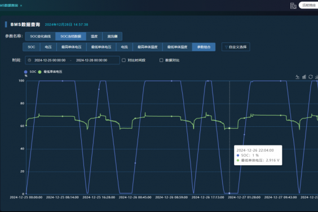
Task: Open the start date 2024-12-25 picker
Action: tap(50, 60)
